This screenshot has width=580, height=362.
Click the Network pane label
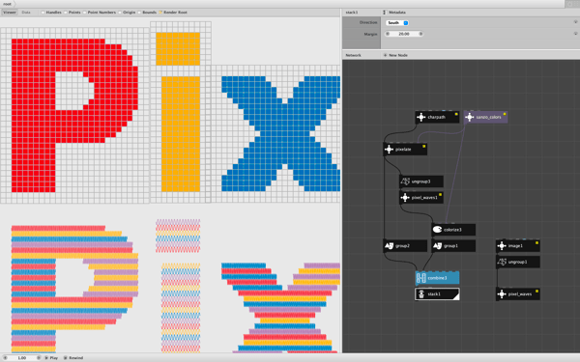(x=353, y=55)
